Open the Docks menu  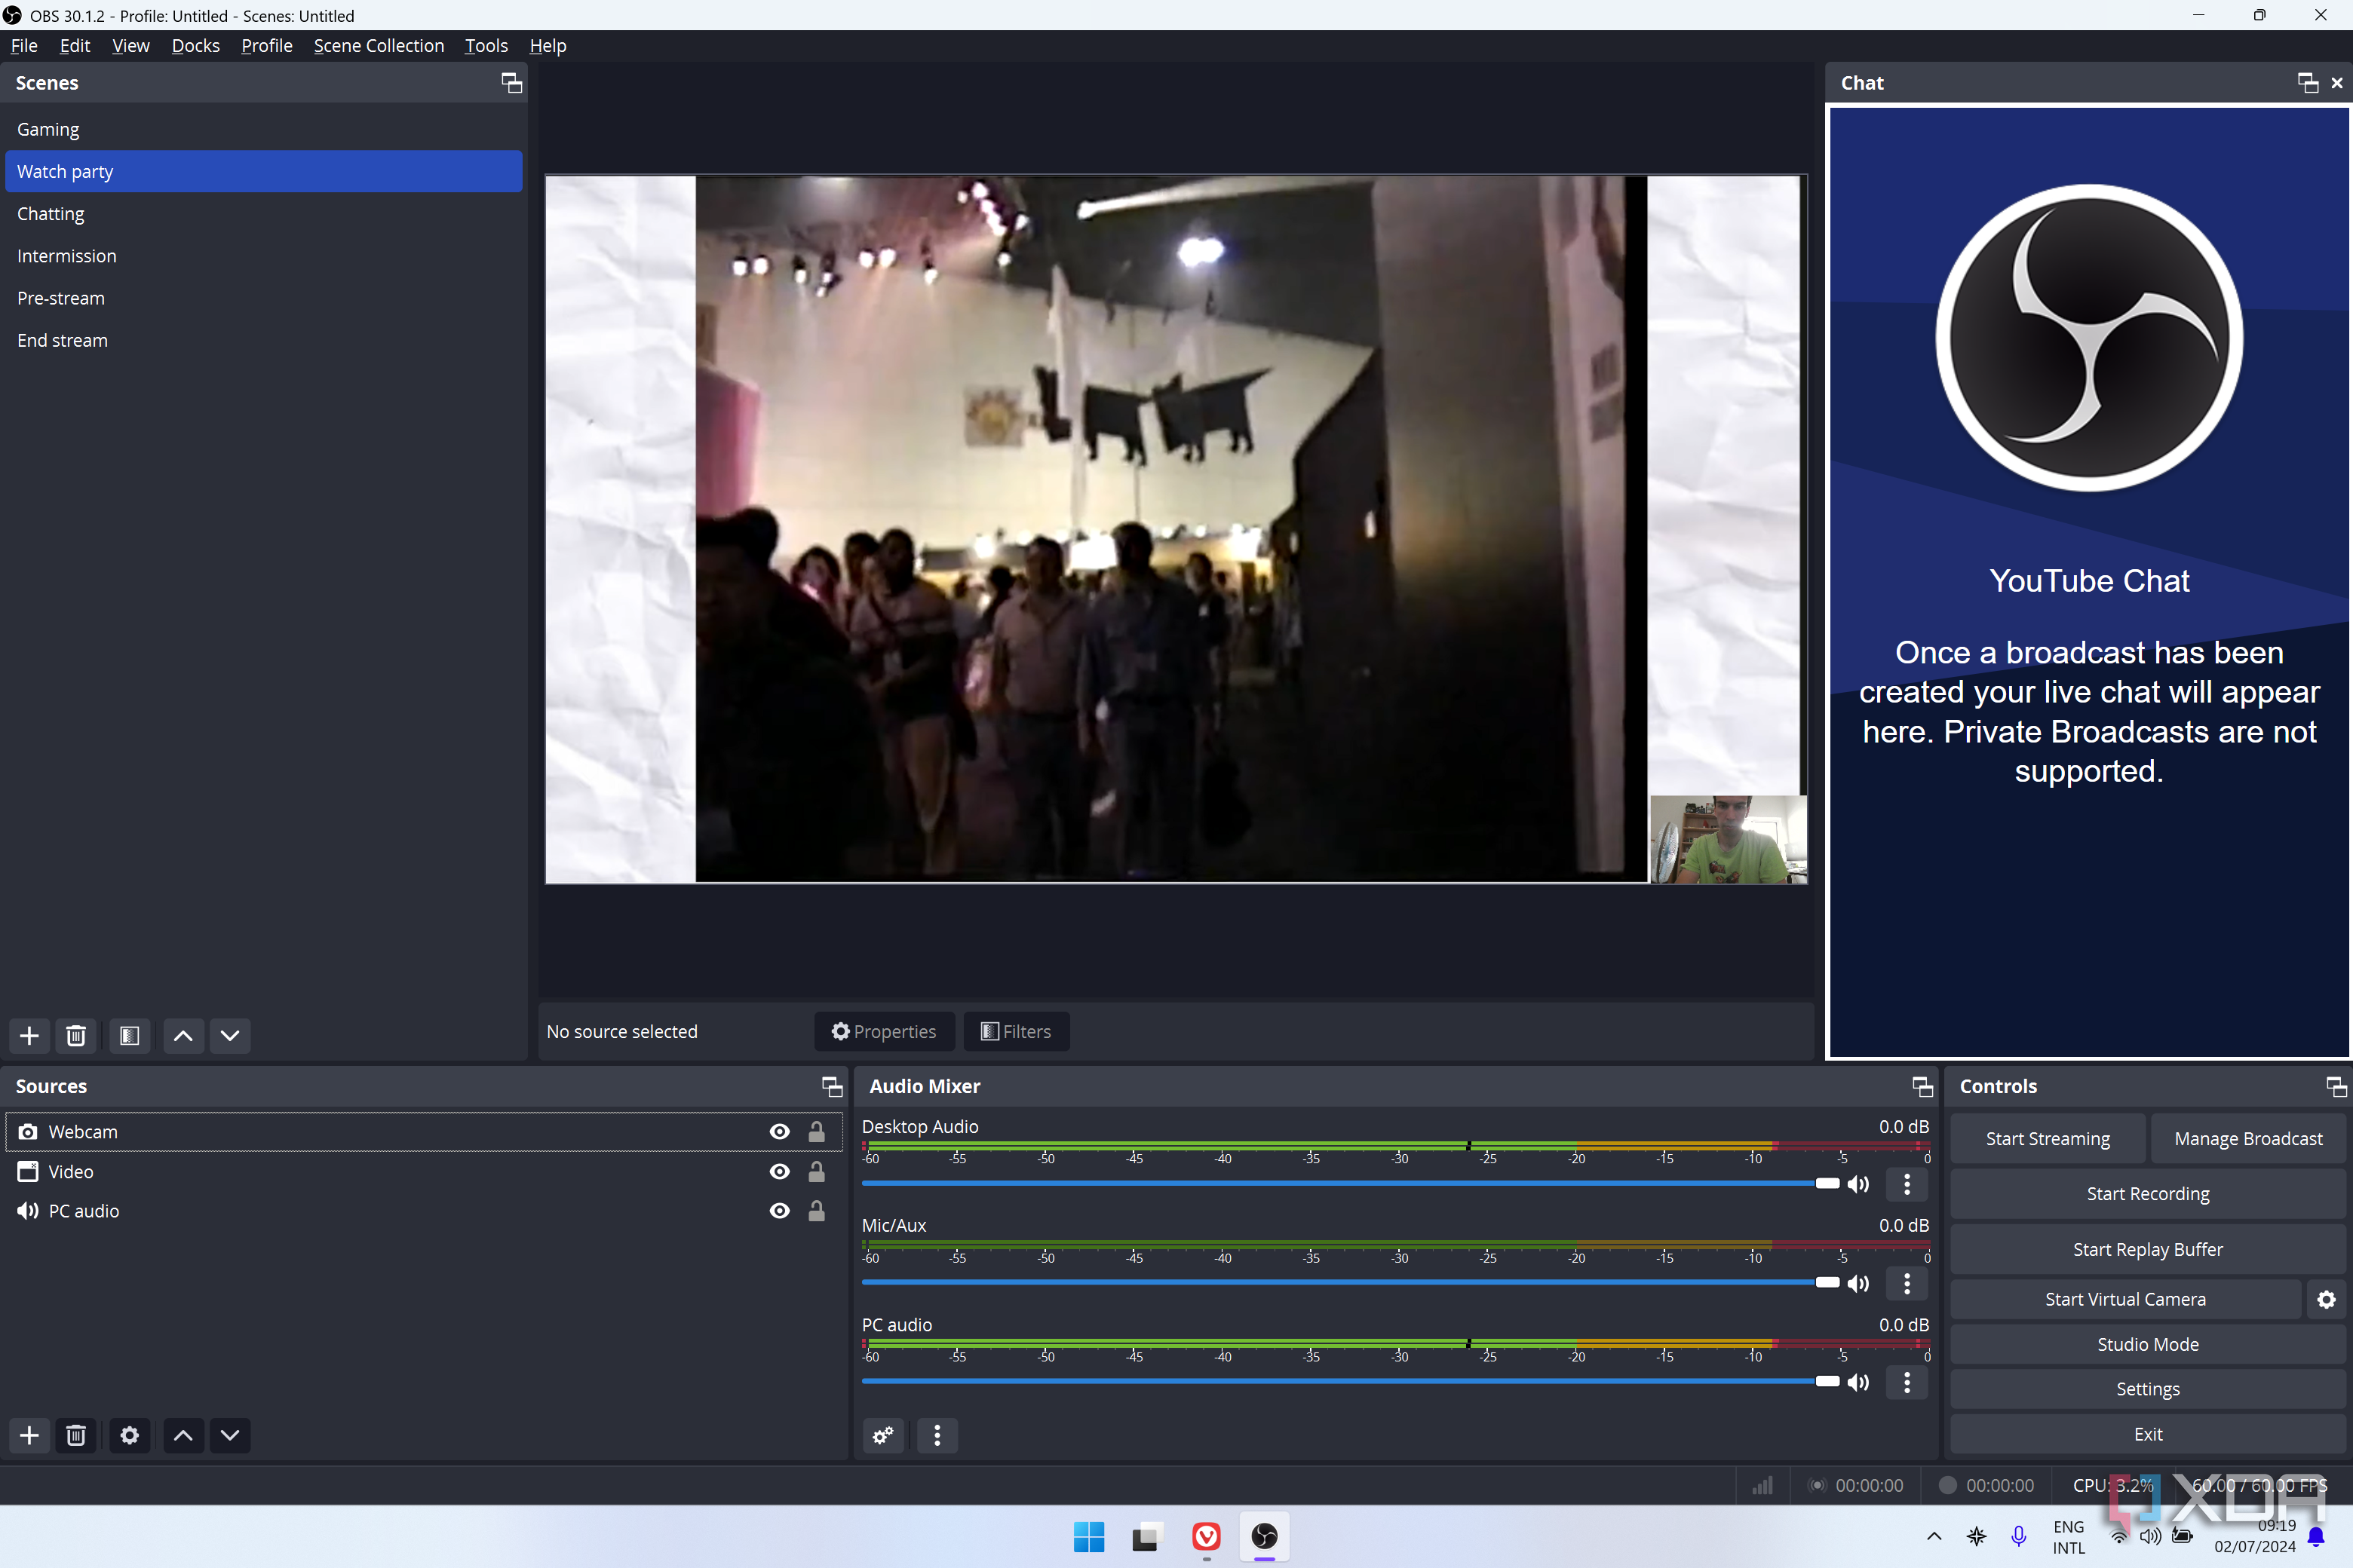click(195, 45)
